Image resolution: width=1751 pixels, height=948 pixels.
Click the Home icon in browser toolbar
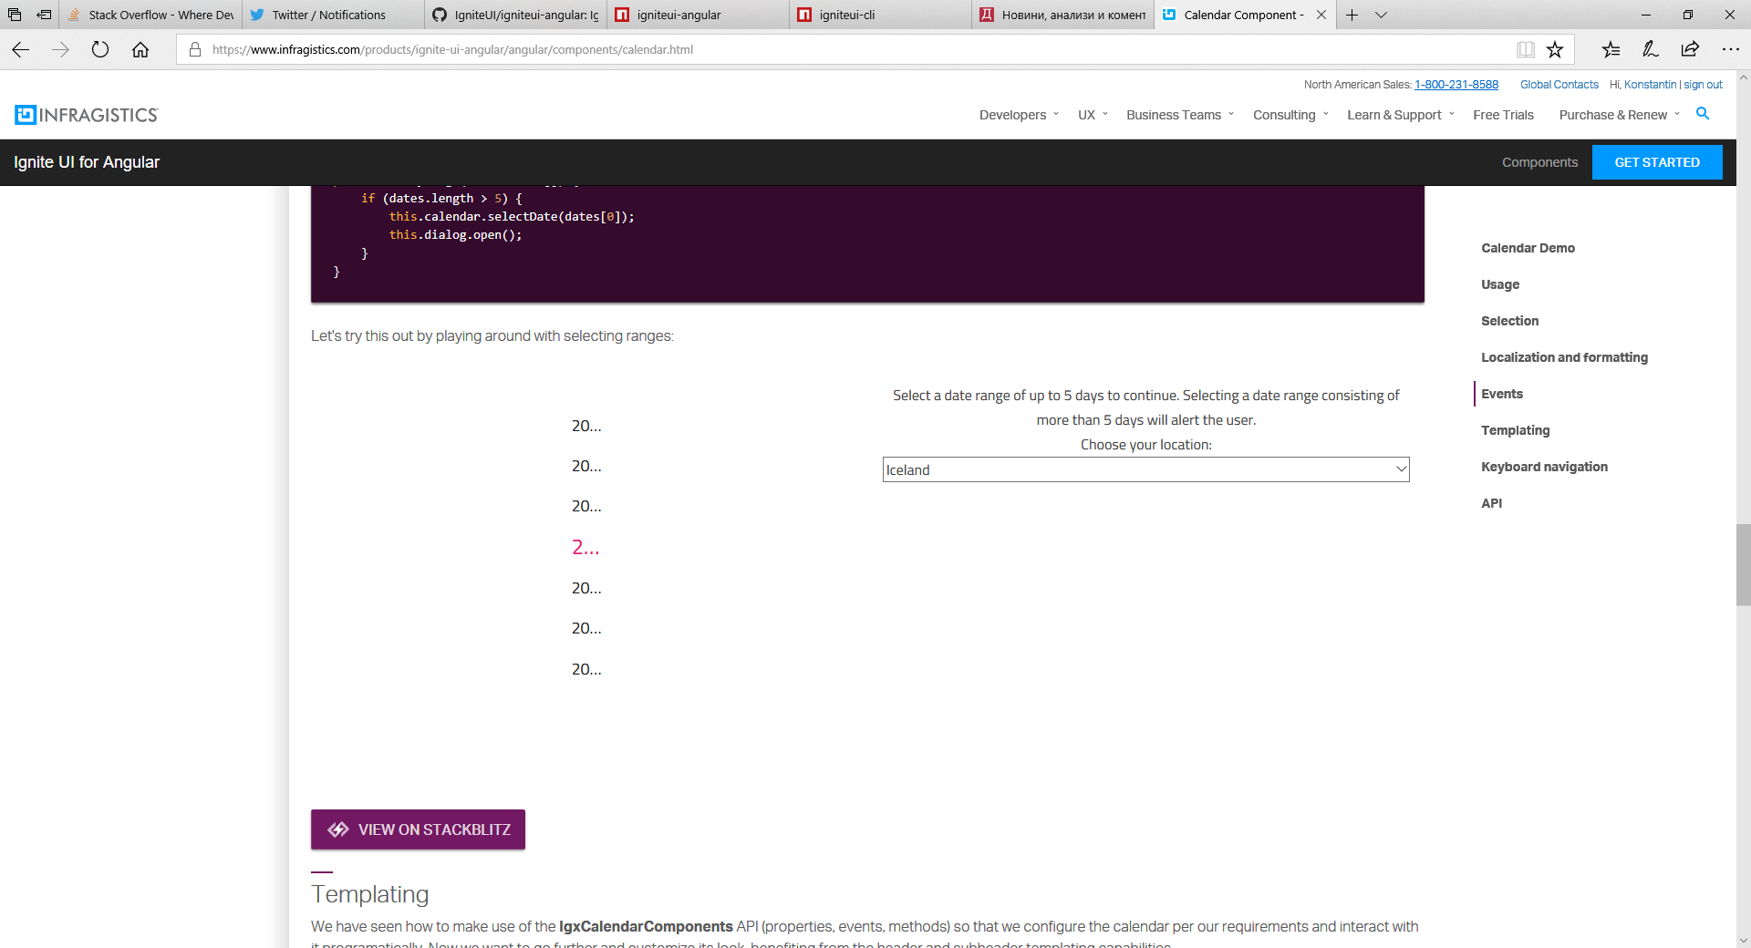[x=140, y=50]
